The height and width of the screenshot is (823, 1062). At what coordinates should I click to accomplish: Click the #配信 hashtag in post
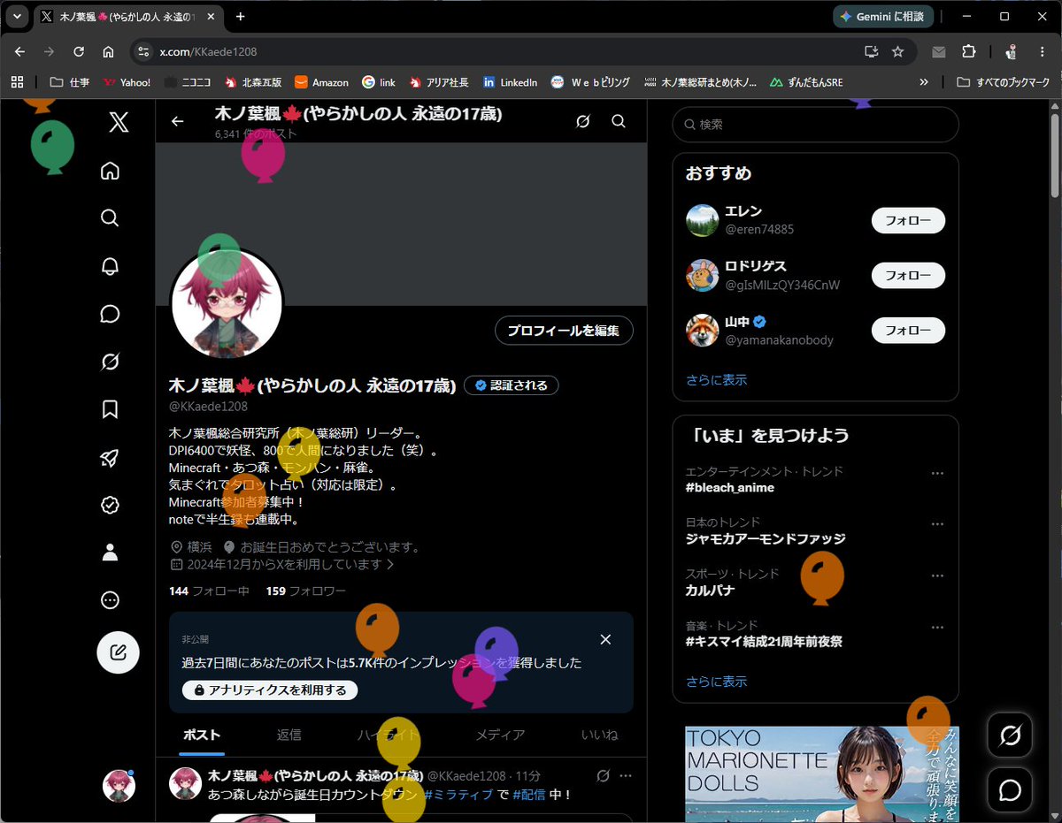pyautogui.click(x=528, y=795)
